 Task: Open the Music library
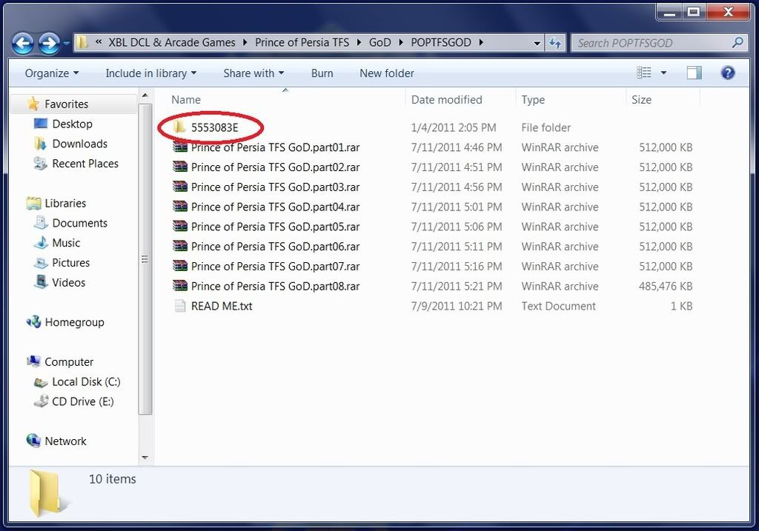coord(66,243)
